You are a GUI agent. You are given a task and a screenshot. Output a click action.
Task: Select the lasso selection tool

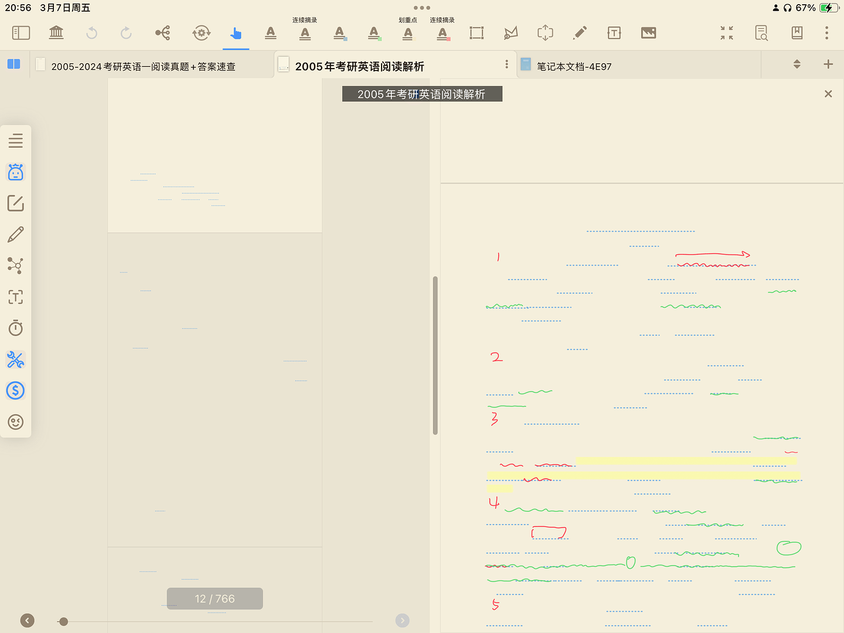click(x=511, y=33)
